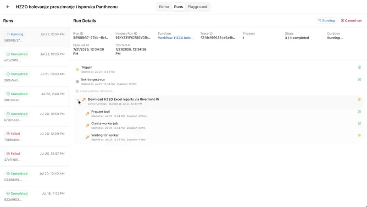Click the Failed badge of run 78bf8400

13,134
